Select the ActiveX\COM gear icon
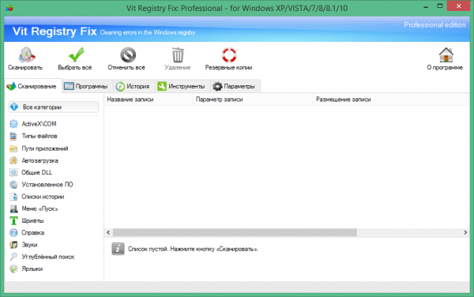 pyautogui.click(x=13, y=124)
